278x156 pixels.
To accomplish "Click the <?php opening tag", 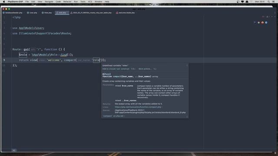I will (17, 17).
